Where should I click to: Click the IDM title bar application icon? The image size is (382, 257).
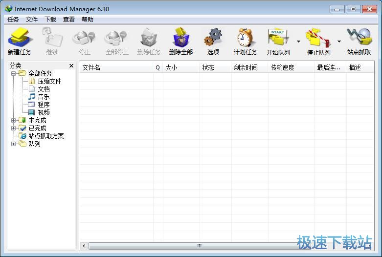pyautogui.click(x=8, y=9)
